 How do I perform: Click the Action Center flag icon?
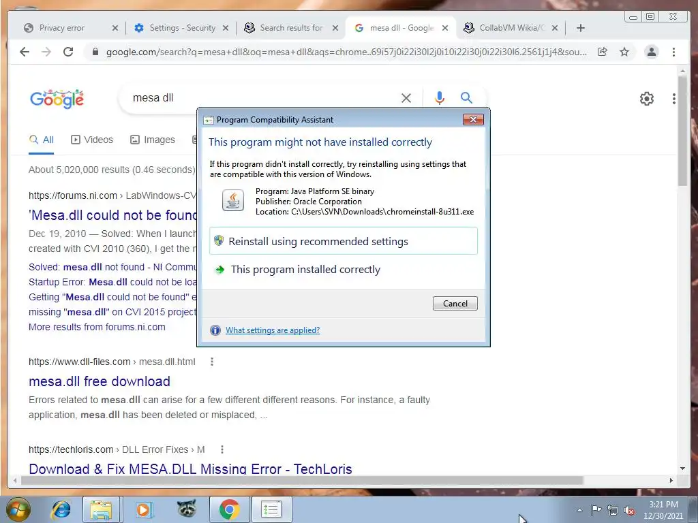pyautogui.click(x=596, y=509)
